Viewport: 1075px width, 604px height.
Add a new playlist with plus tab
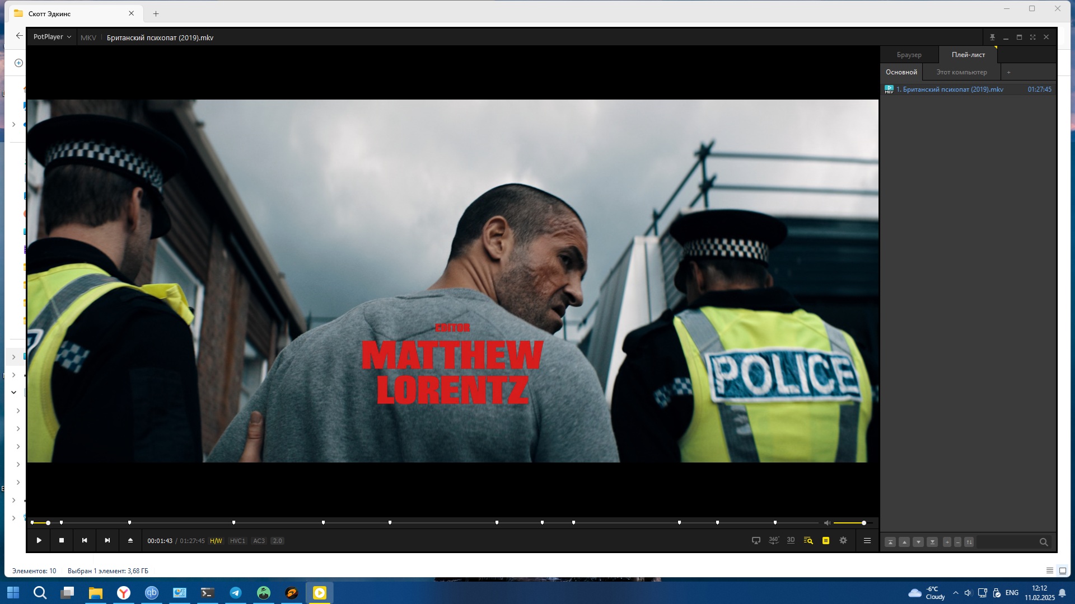(x=1009, y=72)
